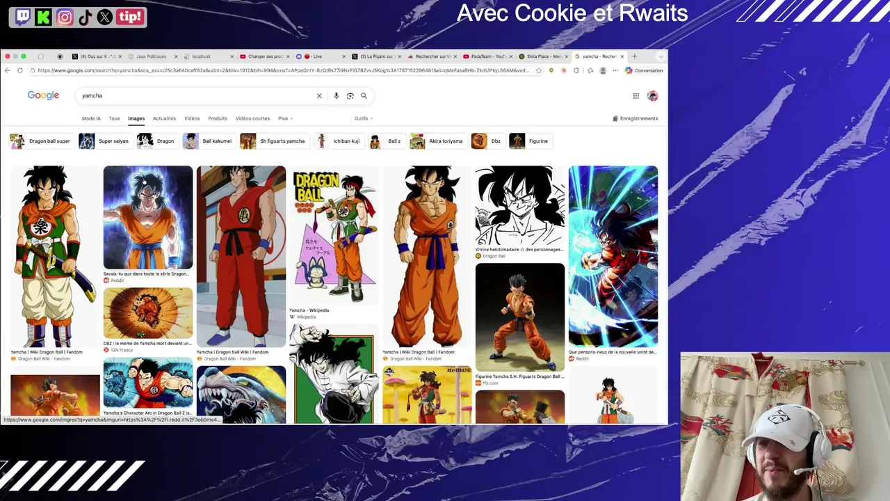
Task: Select the Sh figuarts yamcha filter chip
Action: click(273, 141)
